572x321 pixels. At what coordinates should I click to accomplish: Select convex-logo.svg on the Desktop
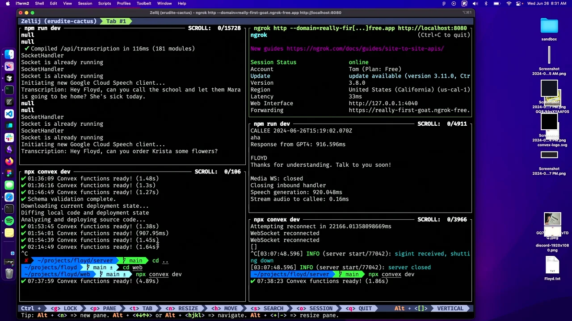click(552, 145)
